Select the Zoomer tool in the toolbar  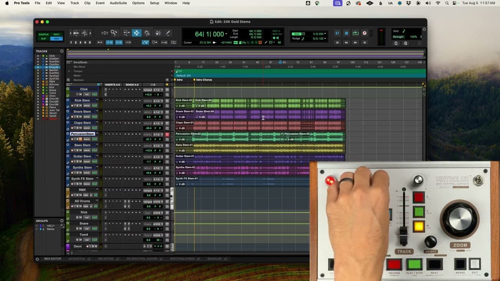coord(113,33)
